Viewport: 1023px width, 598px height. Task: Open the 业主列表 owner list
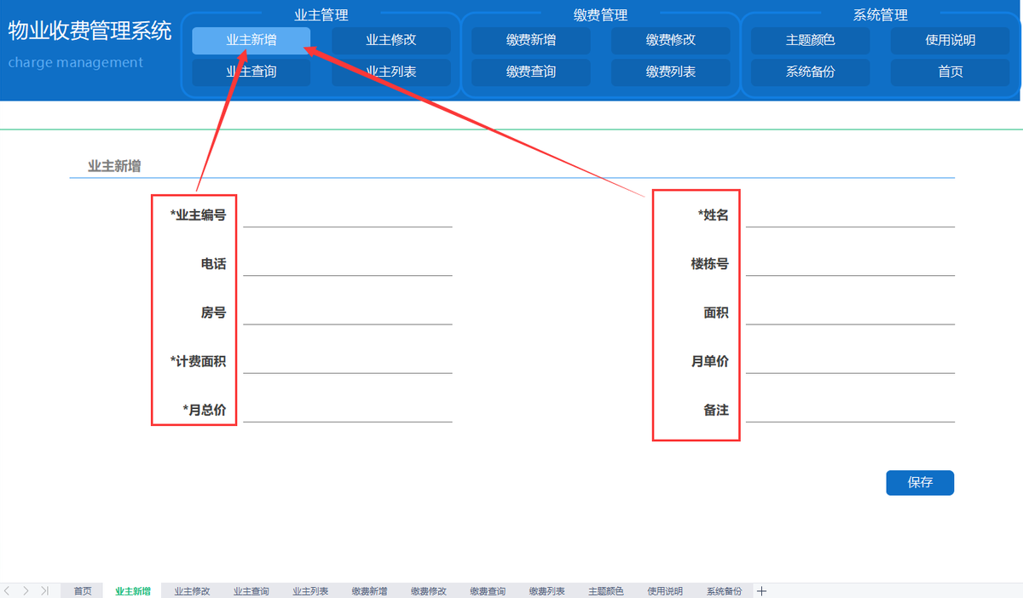(x=391, y=72)
